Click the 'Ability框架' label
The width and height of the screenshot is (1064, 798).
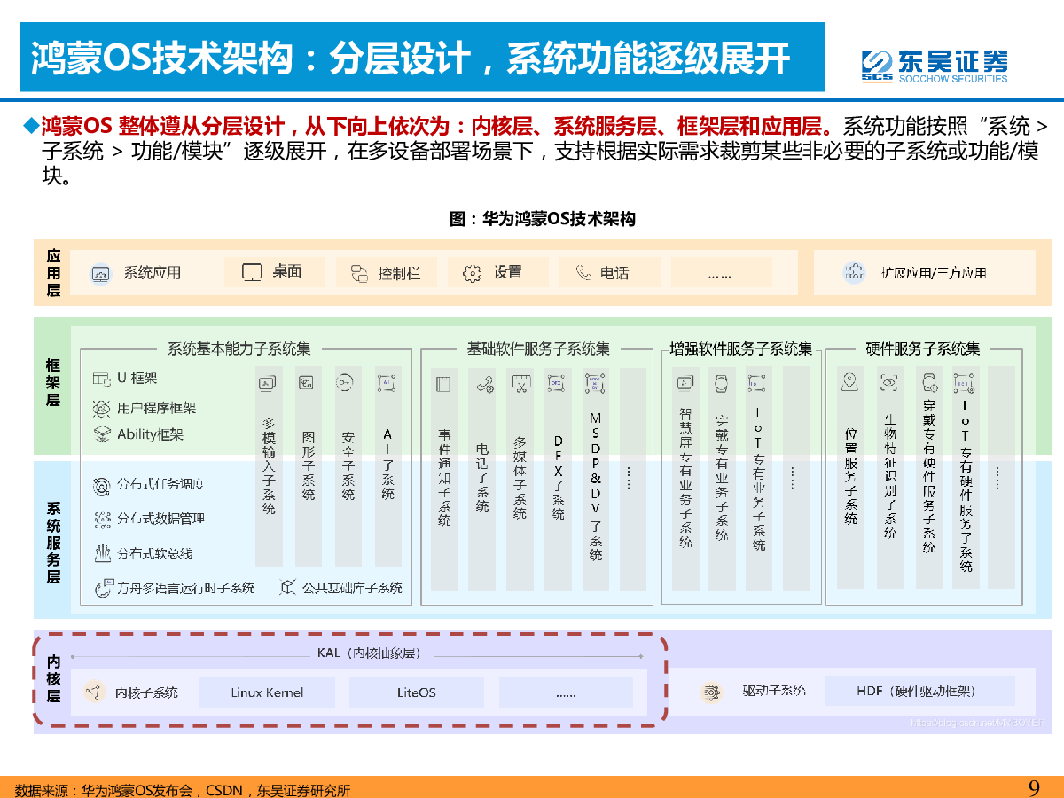151,434
